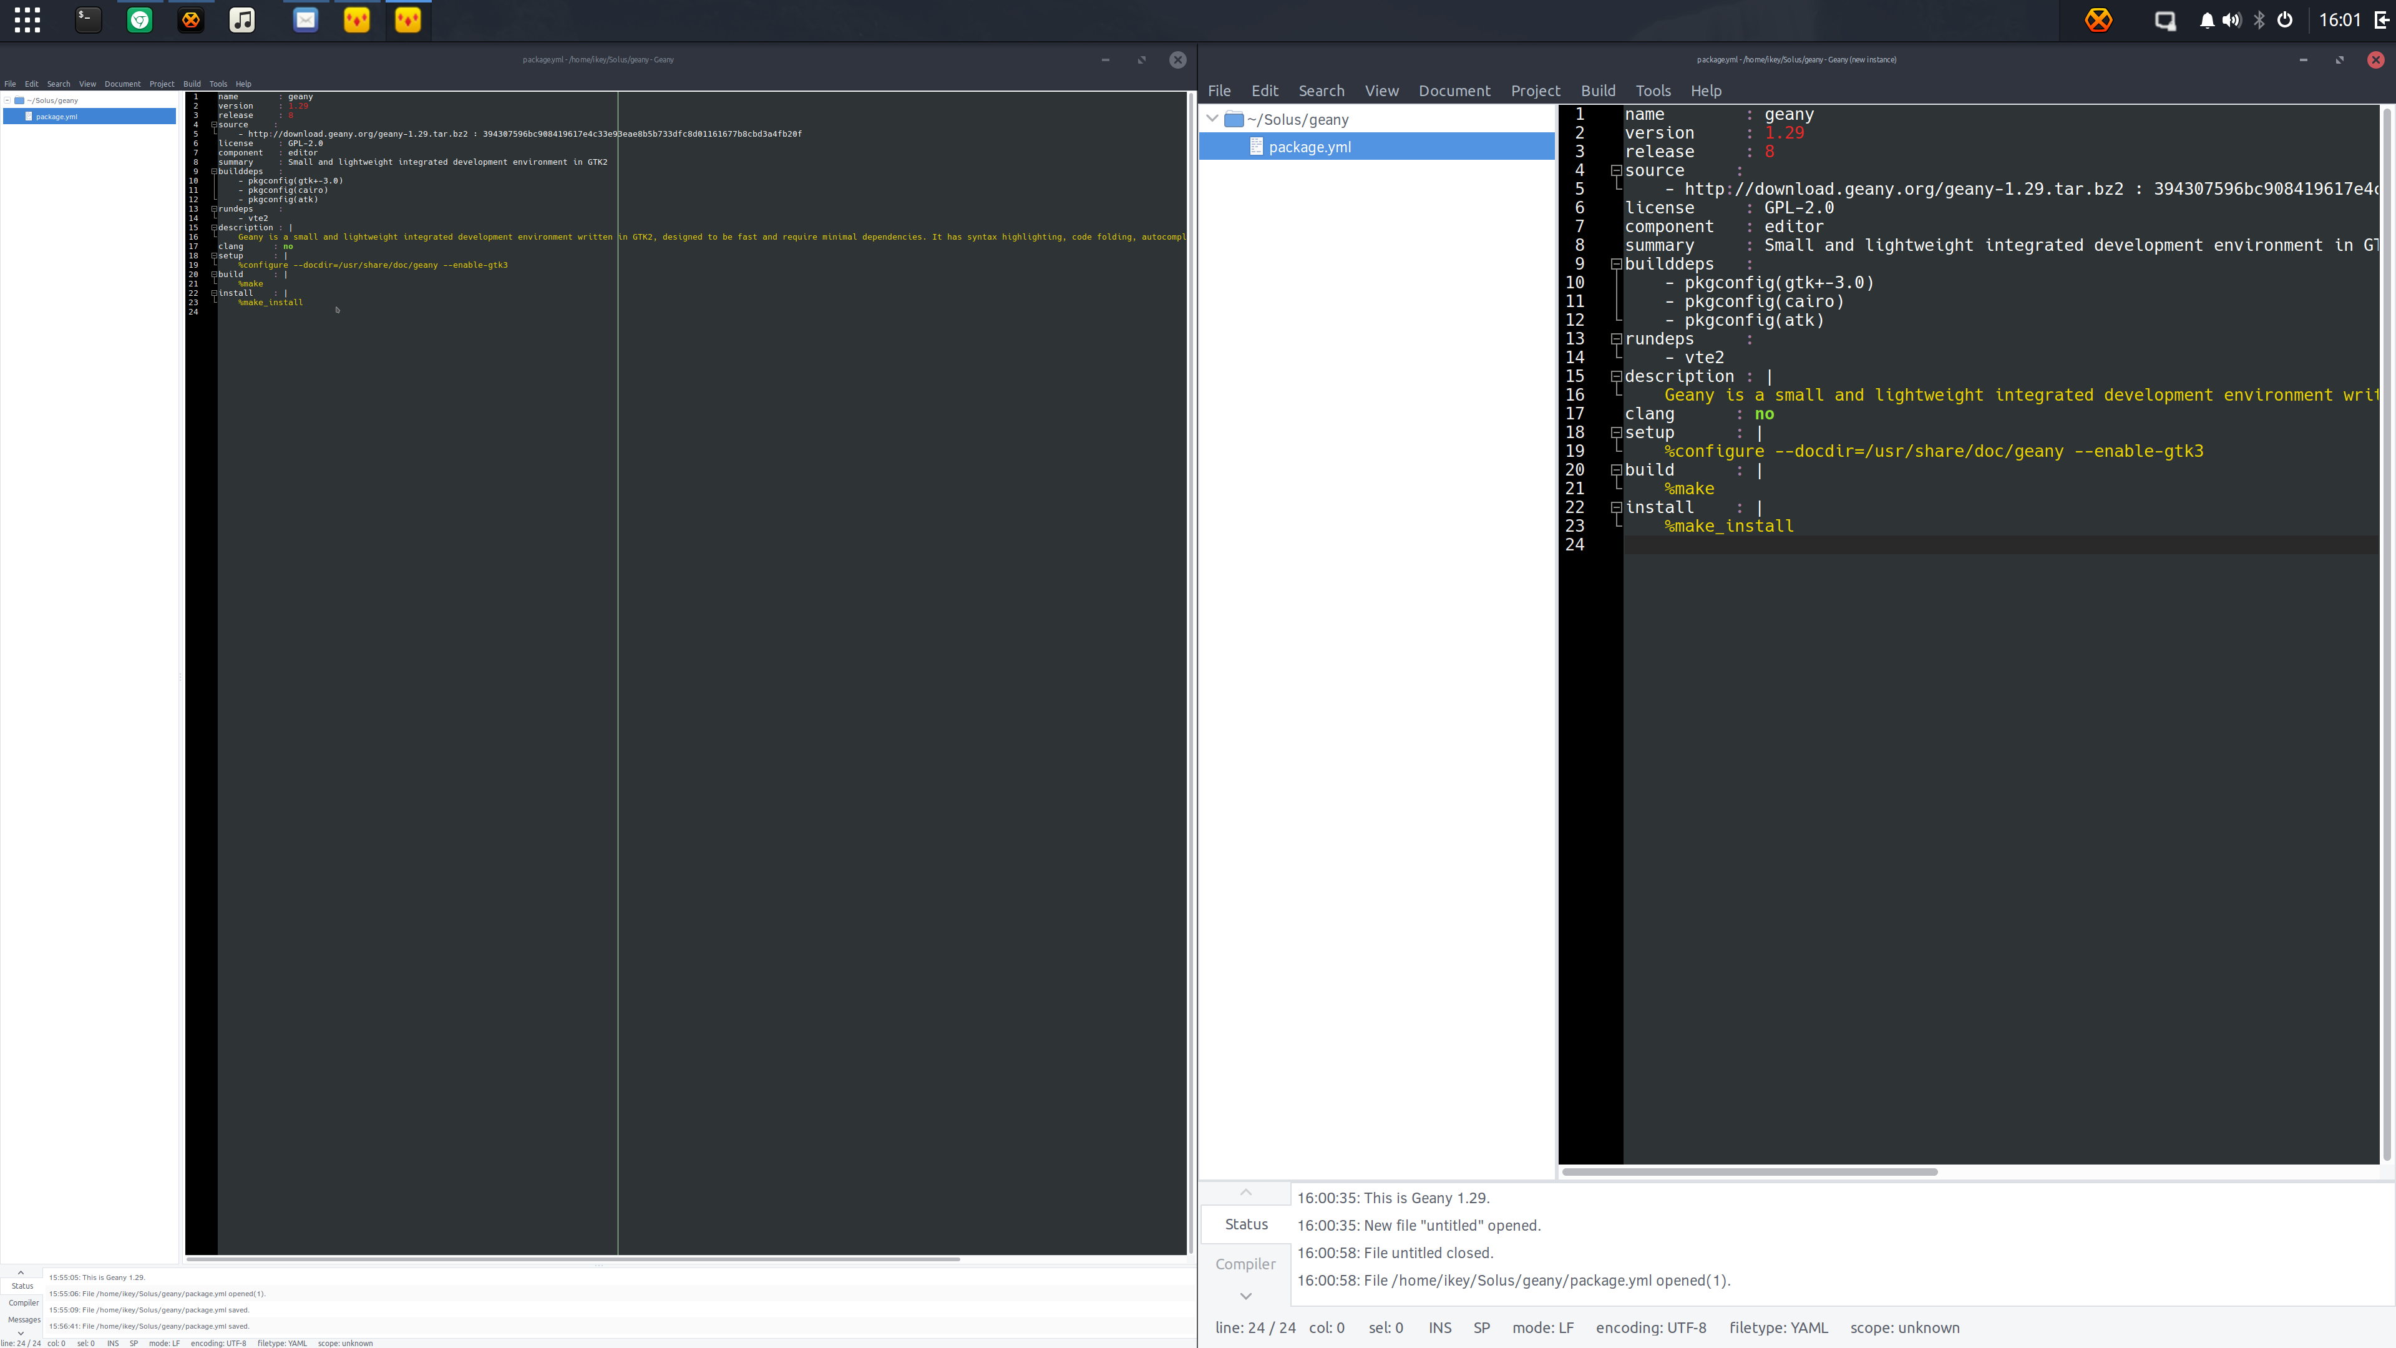Click the orange X tray icon
Screen dimensions: 2396x1348
pyautogui.click(x=2098, y=19)
